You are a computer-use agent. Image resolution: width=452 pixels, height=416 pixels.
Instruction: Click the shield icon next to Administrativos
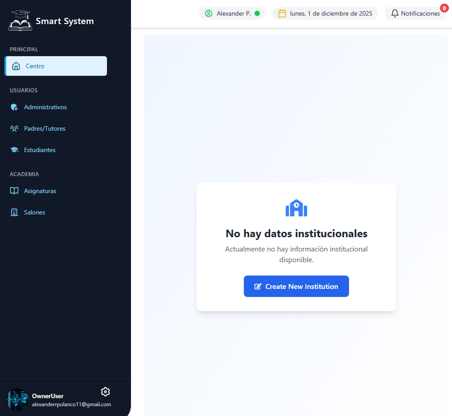pos(14,107)
